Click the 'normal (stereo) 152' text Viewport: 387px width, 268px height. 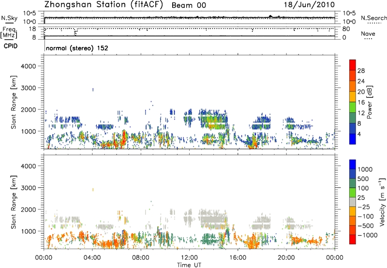tap(77, 48)
